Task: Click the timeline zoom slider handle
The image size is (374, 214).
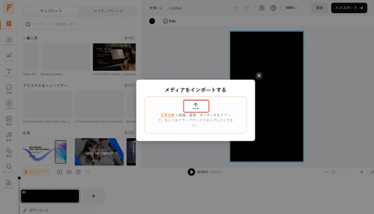Action: tap(333, 172)
